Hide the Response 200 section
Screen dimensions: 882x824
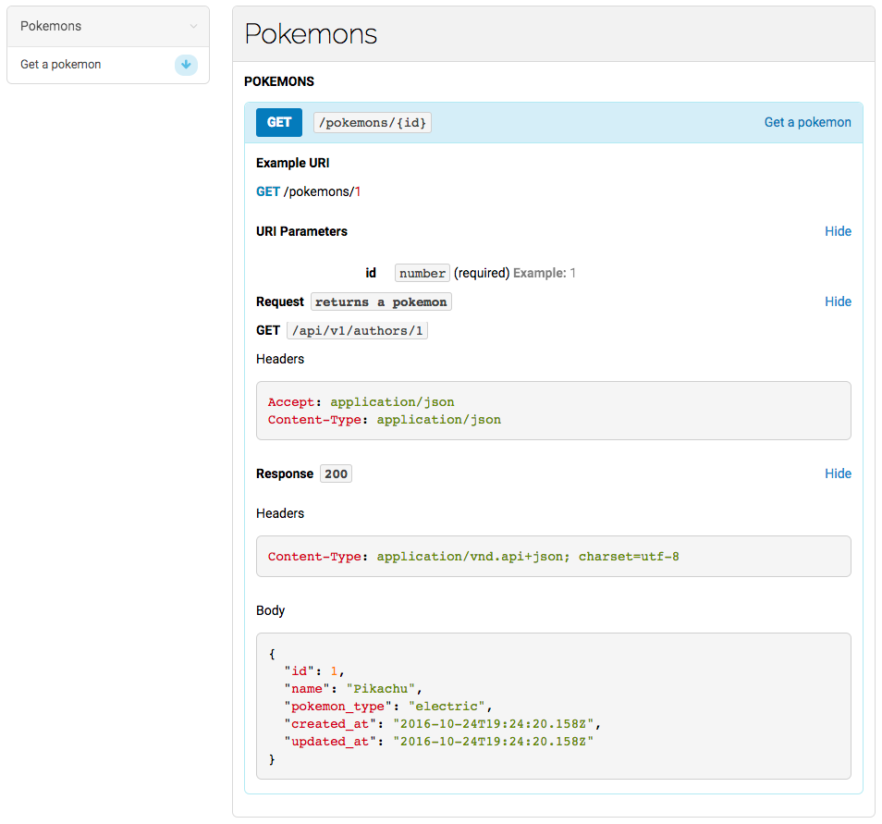838,473
